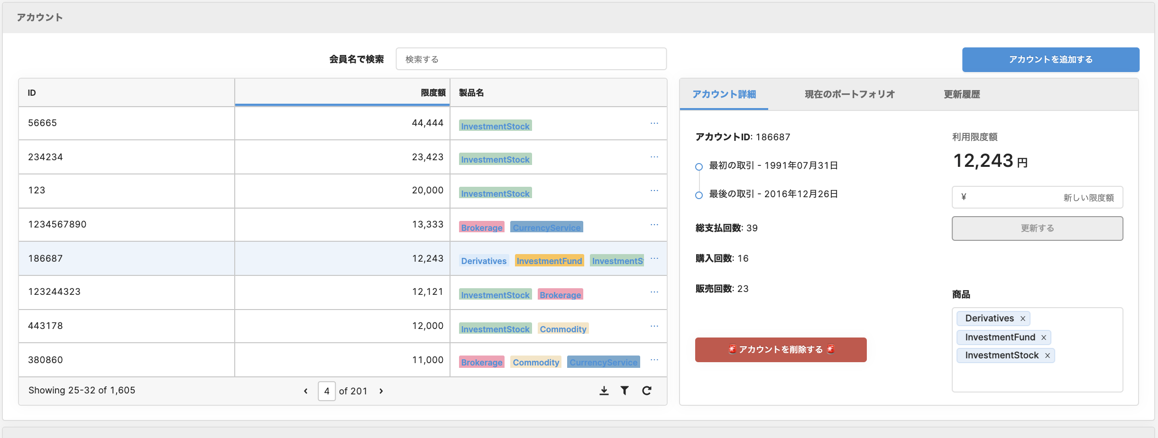The height and width of the screenshot is (438, 1158).
Task: Click the 更新する limit button
Action: coord(1037,228)
